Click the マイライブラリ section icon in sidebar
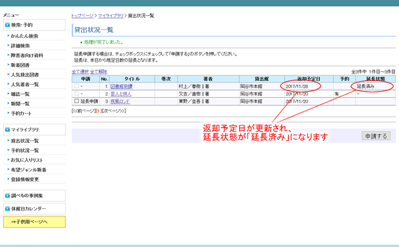Viewport: 399px width, 247px height. click(x=7, y=130)
